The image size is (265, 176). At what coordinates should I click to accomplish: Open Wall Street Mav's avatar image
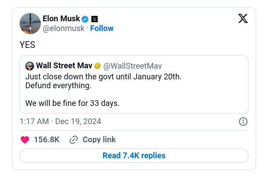click(x=30, y=66)
